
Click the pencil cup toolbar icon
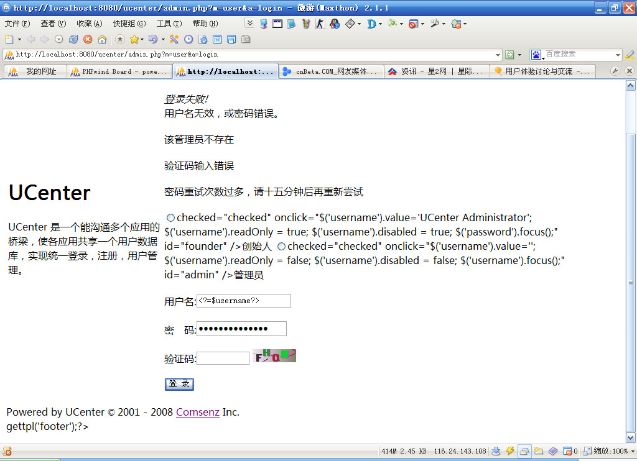point(306,24)
